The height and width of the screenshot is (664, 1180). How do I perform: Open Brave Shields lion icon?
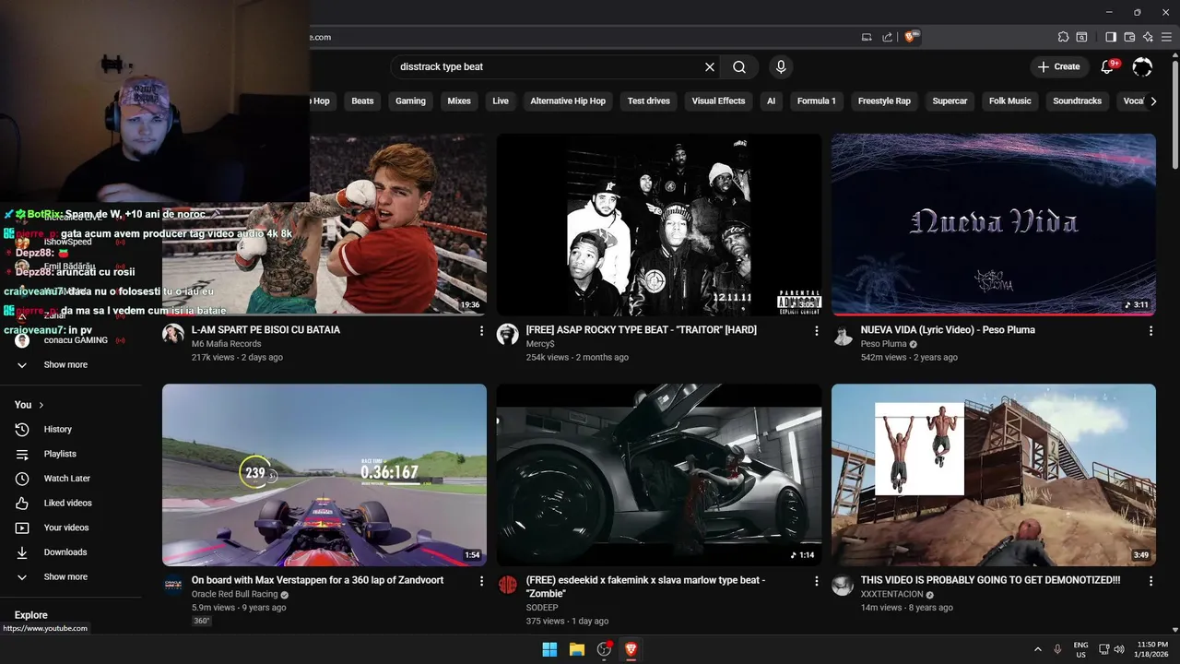[911, 37]
